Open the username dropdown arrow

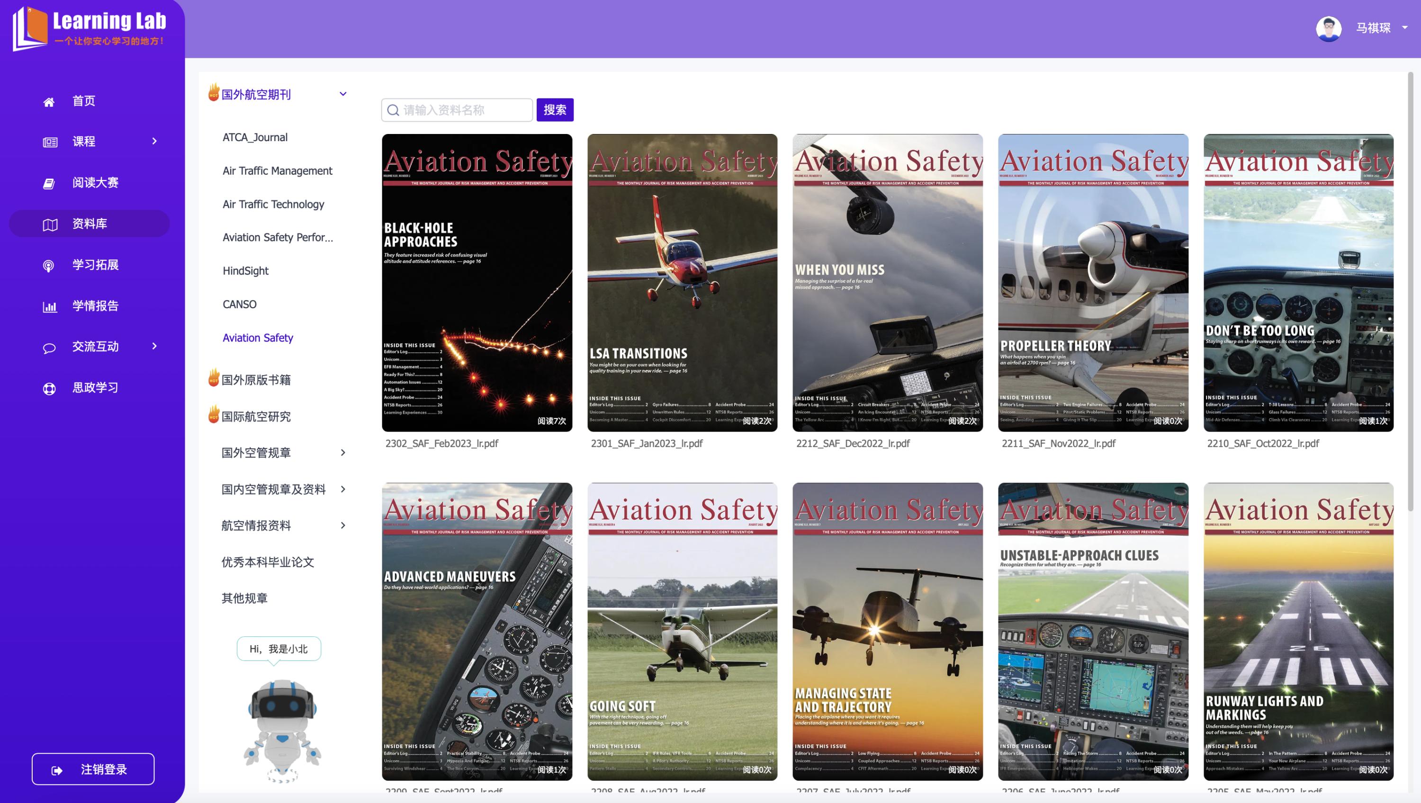tap(1404, 27)
